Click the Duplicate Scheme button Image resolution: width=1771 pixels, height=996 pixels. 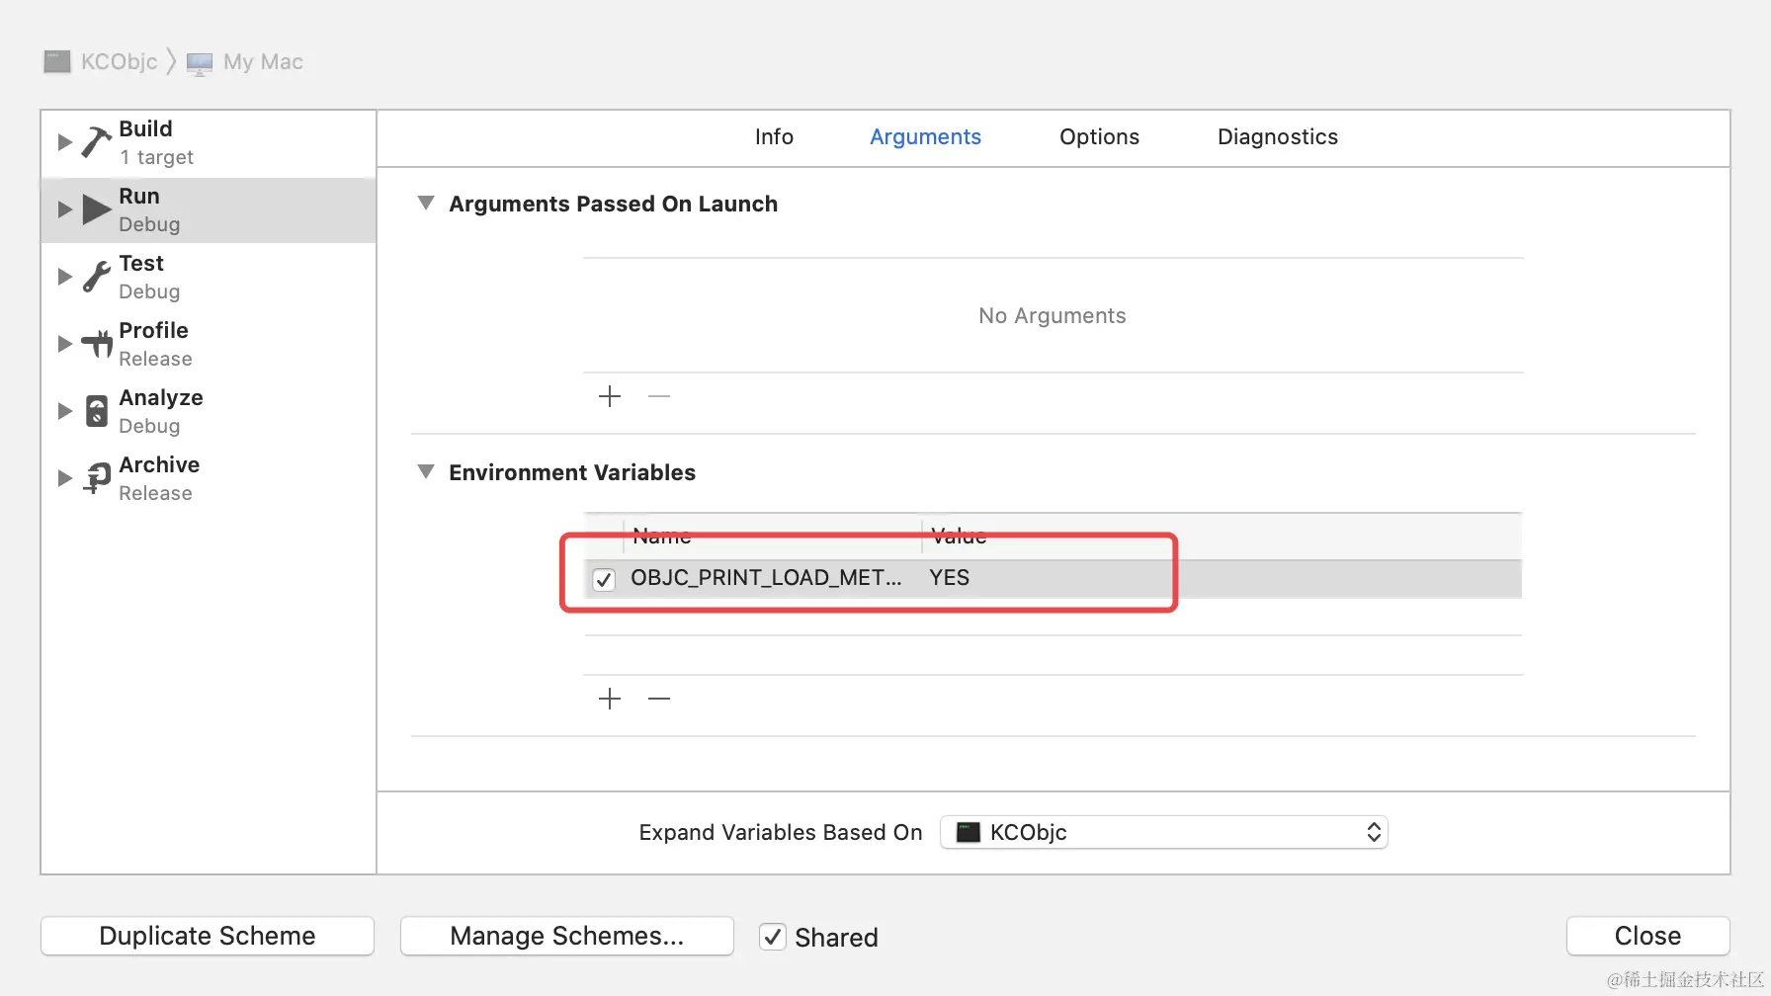(x=208, y=936)
